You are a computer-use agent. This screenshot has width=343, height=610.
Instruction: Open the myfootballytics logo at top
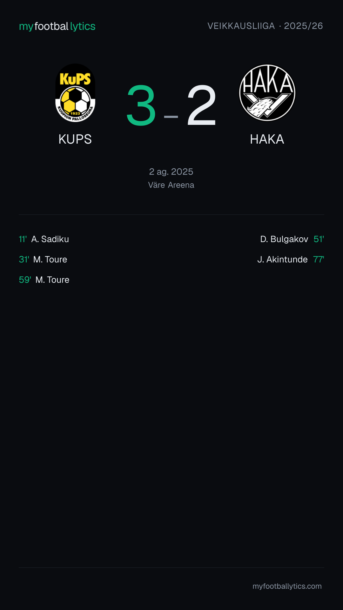[57, 26]
